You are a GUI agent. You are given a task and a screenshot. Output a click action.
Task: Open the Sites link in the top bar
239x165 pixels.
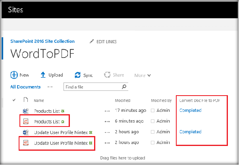point(15,10)
